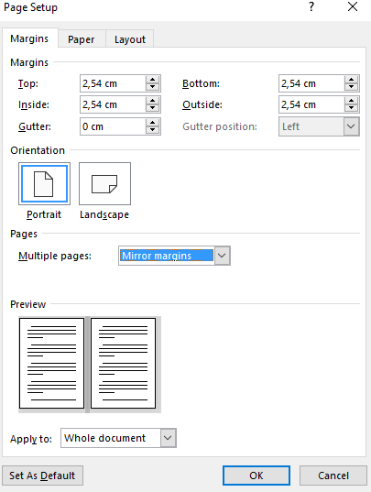
Task: Click the Cancel button
Action: tap(333, 476)
